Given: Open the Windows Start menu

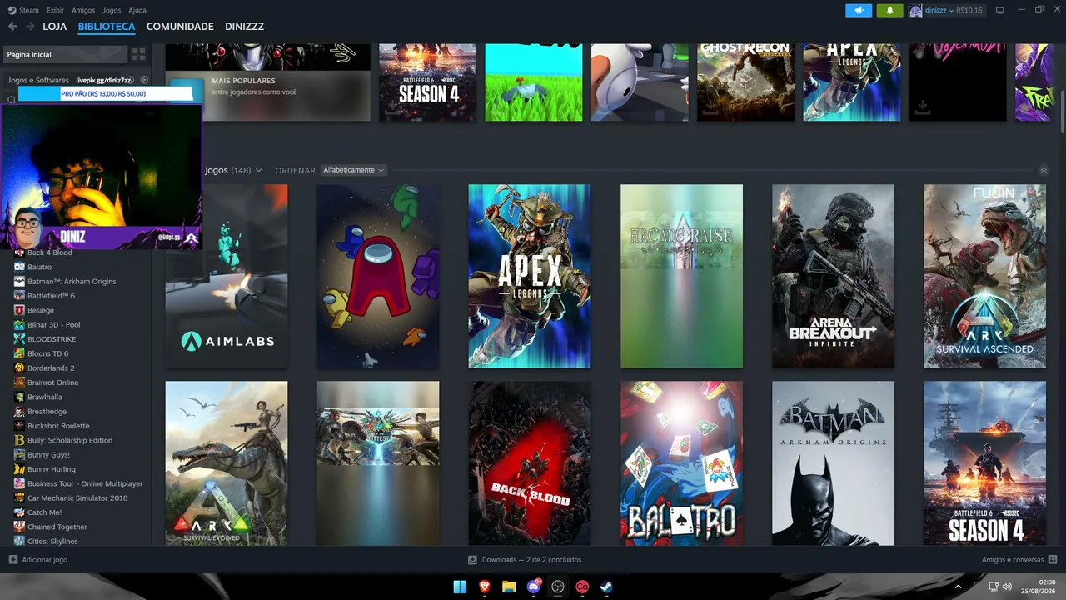Looking at the screenshot, I should tap(460, 587).
